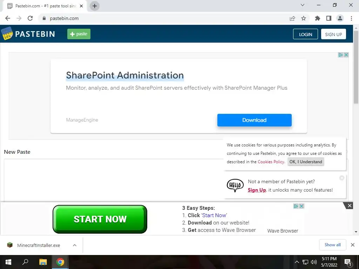The width and height of the screenshot is (359, 269).
Task: Click the 'Start Now' ad link text
Action: (214, 215)
